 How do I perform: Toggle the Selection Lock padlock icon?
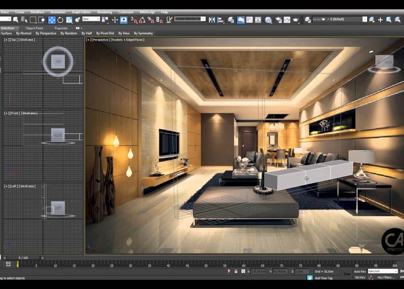pyautogui.click(x=236, y=271)
